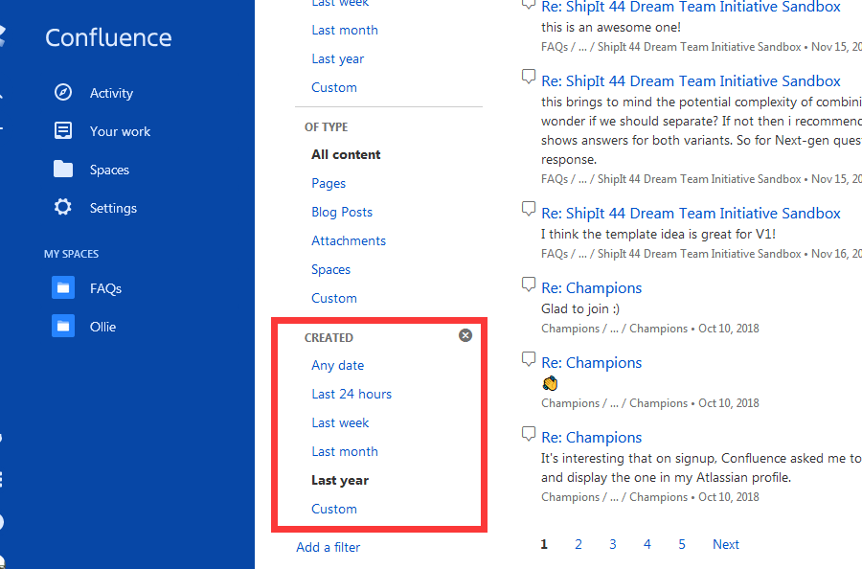Screen dimensions: 862x569
Task: Open the Ollie space link
Action: tap(102, 327)
